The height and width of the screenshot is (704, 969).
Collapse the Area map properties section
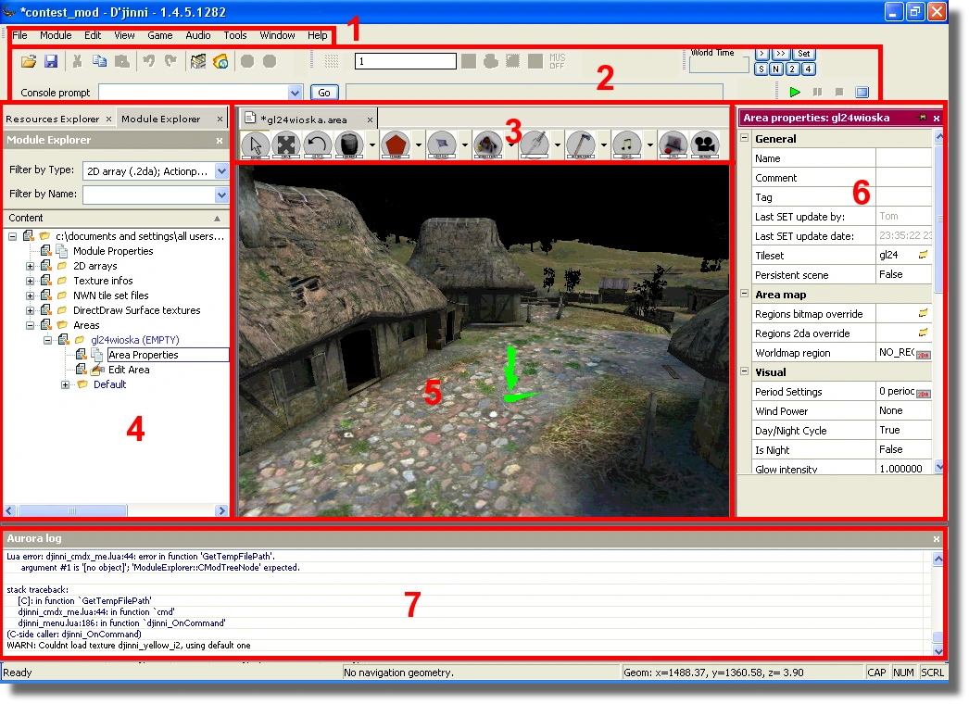[745, 294]
